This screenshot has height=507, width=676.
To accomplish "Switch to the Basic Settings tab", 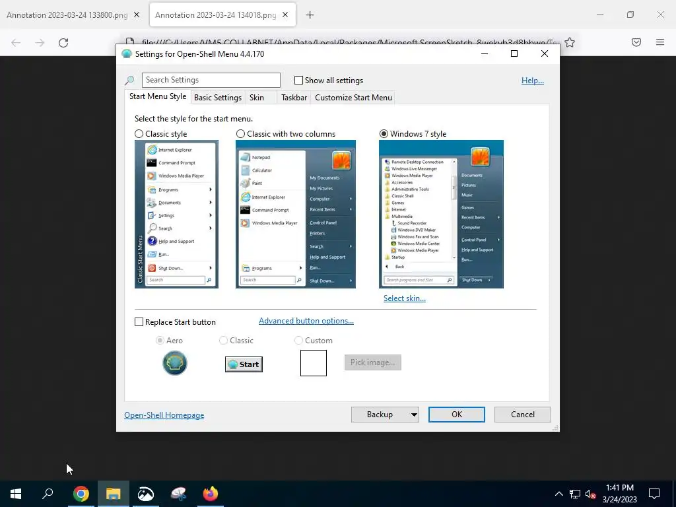I will pos(218,98).
